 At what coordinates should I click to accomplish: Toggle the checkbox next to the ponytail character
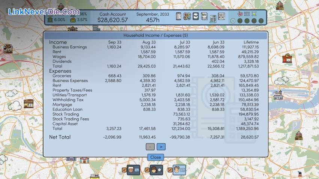pyautogui.click(x=147, y=171)
